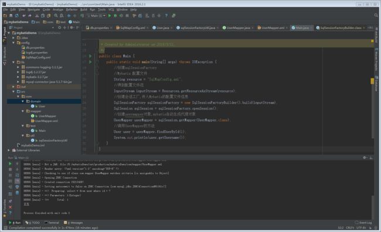Click the Replace icon in toolbar
The image size is (381, 232).
click(x=62, y=16)
